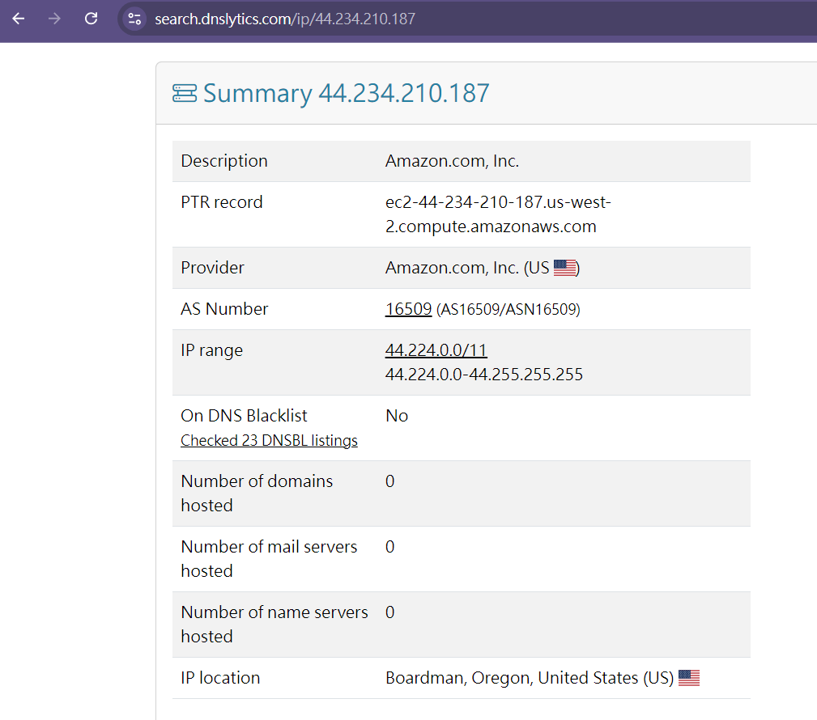
Task: Click the IP range row label
Action: click(x=211, y=351)
